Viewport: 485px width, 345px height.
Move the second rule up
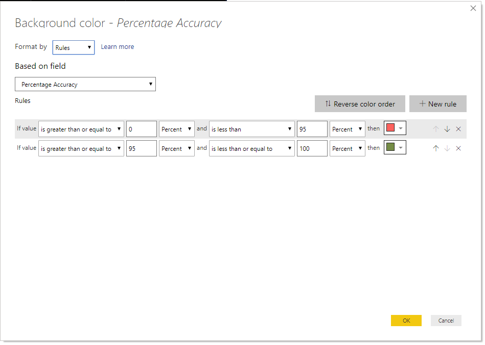[436, 148]
